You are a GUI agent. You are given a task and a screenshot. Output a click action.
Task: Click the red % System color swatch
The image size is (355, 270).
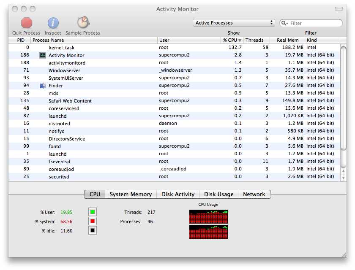tap(93, 221)
